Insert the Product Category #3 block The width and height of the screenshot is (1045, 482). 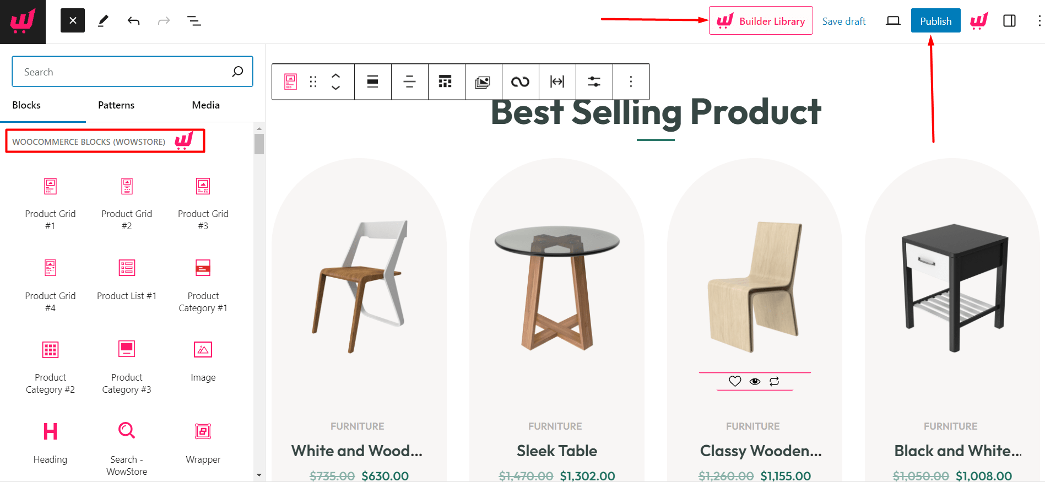point(127,368)
